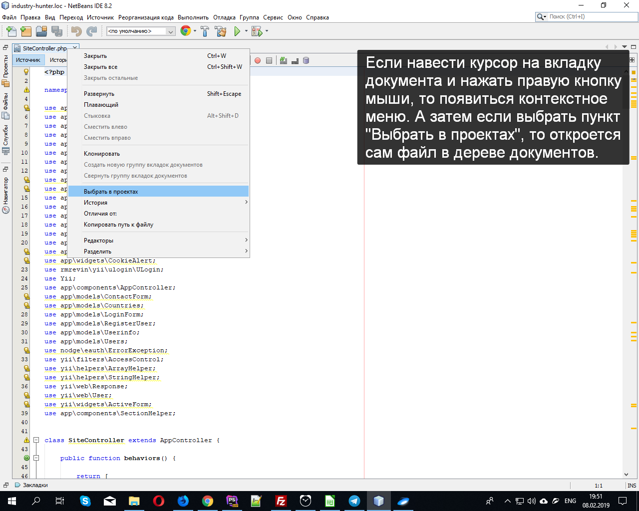Click the New Project toolbar icon

click(26, 31)
